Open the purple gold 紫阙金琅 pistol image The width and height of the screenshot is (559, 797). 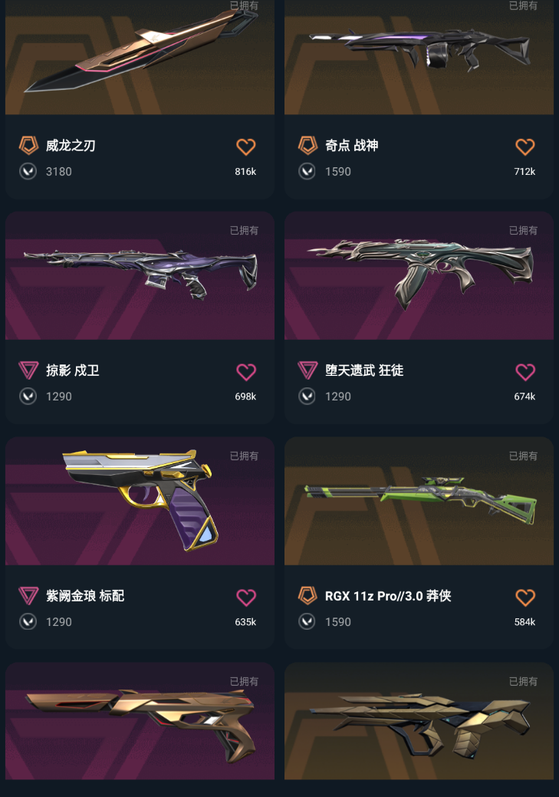click(x=140, y=501)
